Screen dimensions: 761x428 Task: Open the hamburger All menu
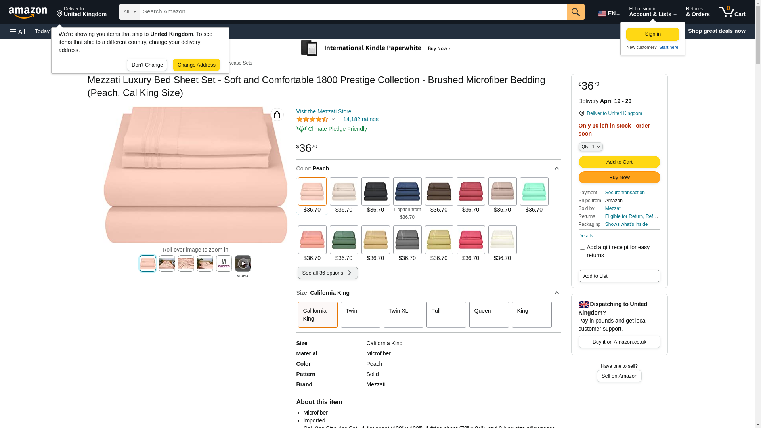(17, 31)
